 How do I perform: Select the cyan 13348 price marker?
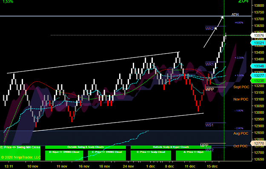259,66
